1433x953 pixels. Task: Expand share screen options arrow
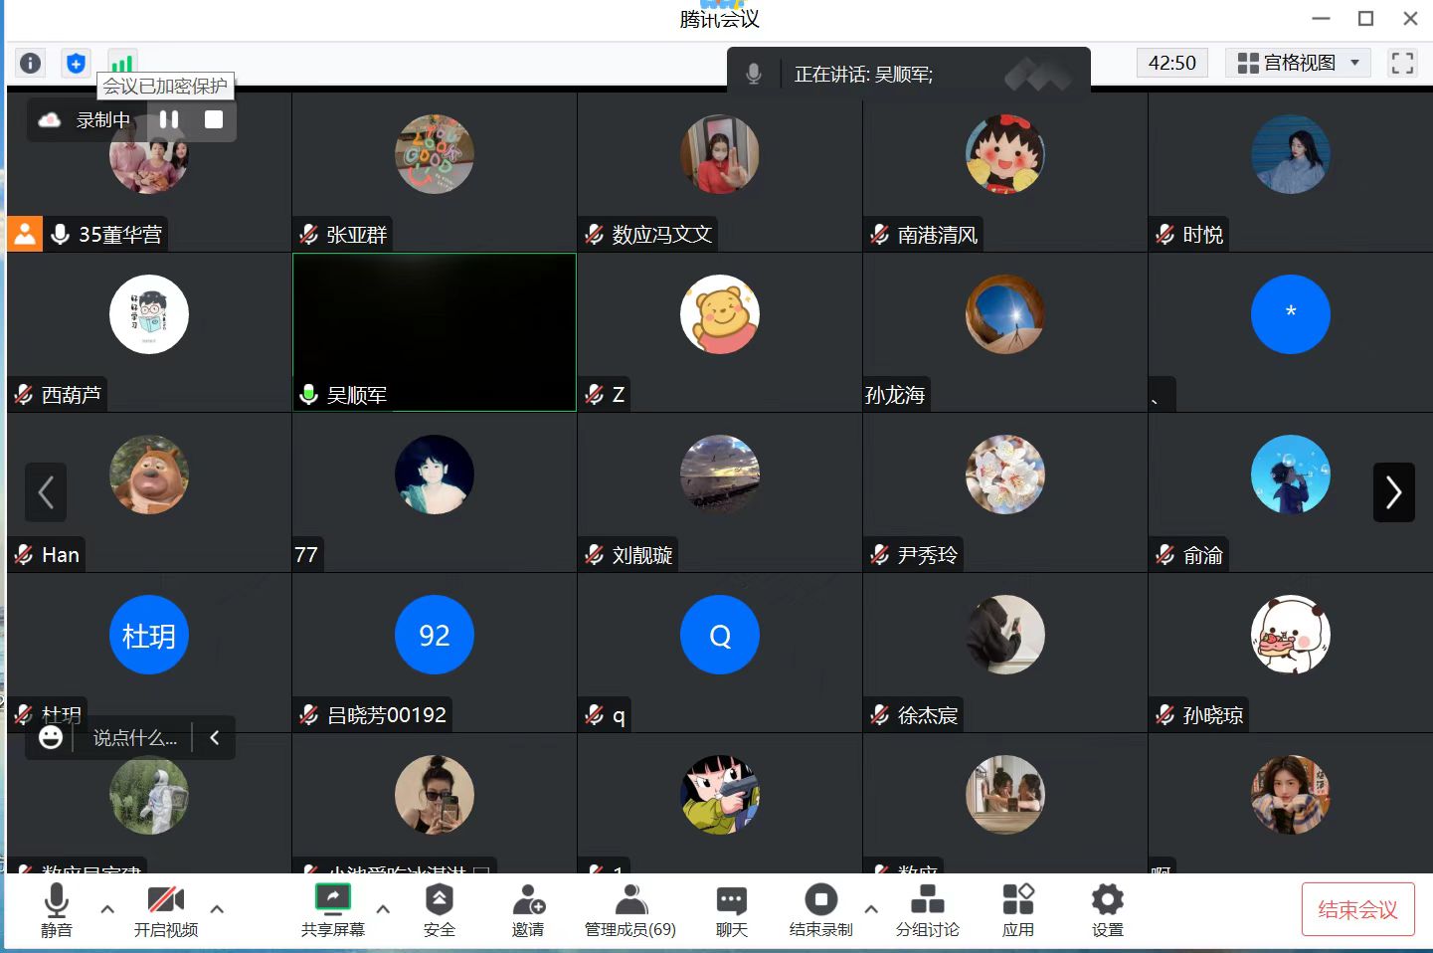pyautogui.click(x=383, y=908)
